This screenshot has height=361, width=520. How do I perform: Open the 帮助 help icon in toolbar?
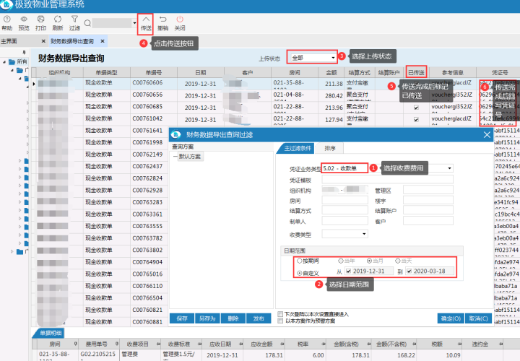click(6, 19)
